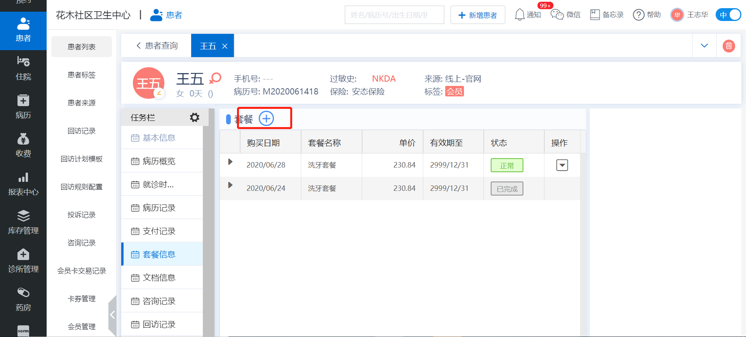This screenshot has width=746, height=337.
Task: Click the 正常 status badge
Action: (507, 165)
